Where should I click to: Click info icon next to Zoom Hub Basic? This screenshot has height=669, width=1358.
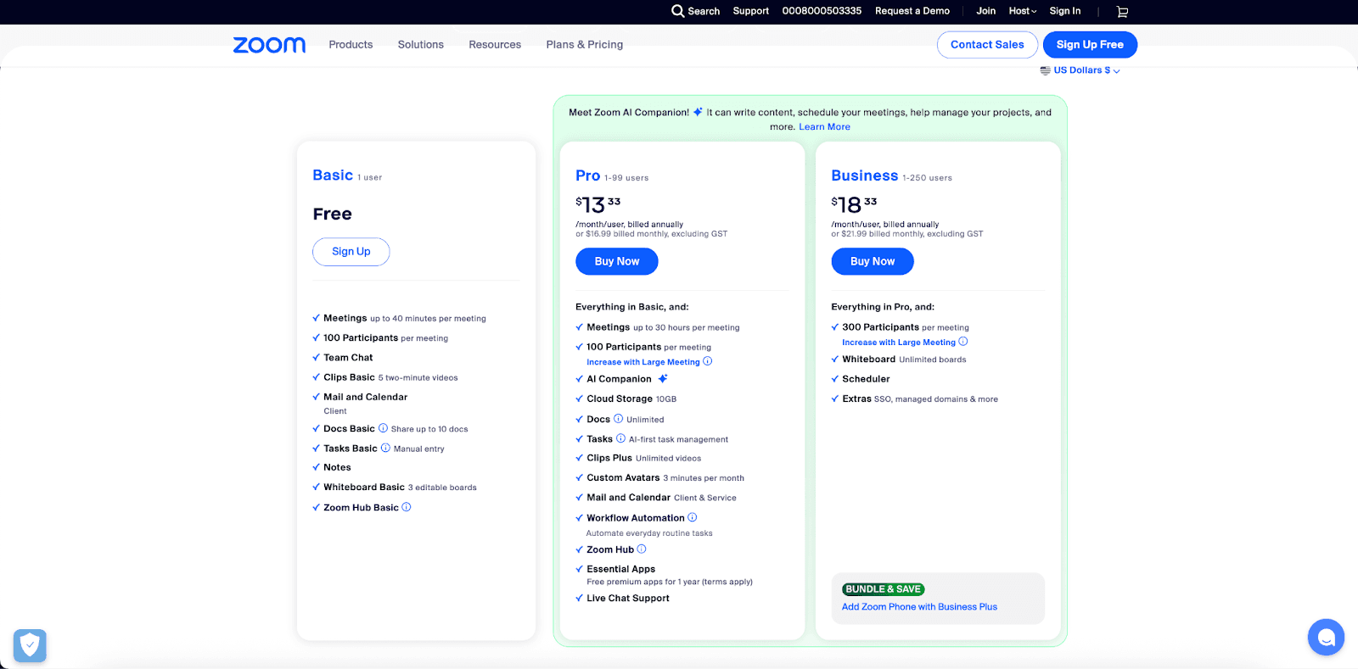[x=407, y=507]
